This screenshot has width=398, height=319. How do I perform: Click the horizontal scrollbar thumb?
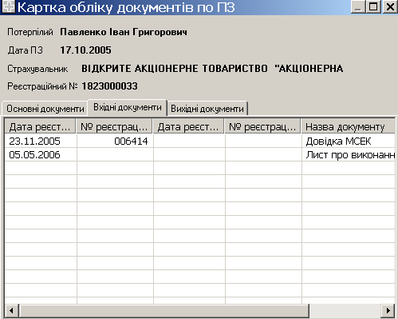click(x=164, y=310)
